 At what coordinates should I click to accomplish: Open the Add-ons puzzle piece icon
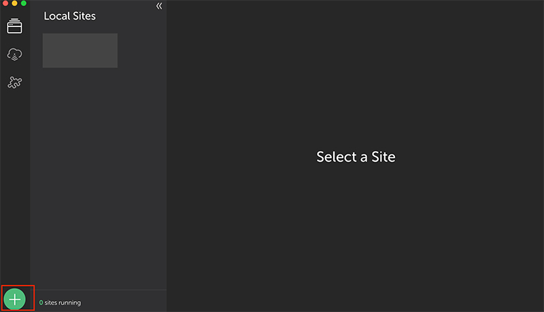14,82
